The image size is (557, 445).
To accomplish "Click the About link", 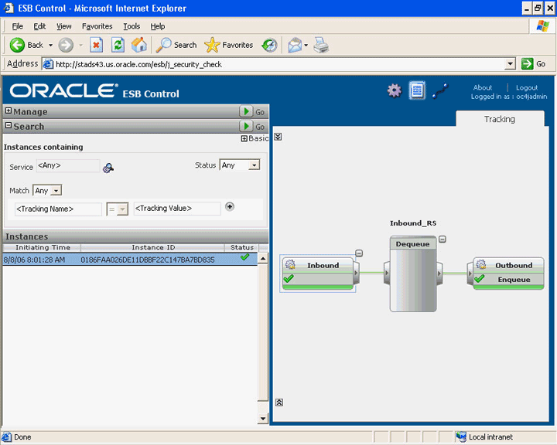I will [x=483, y=87].
